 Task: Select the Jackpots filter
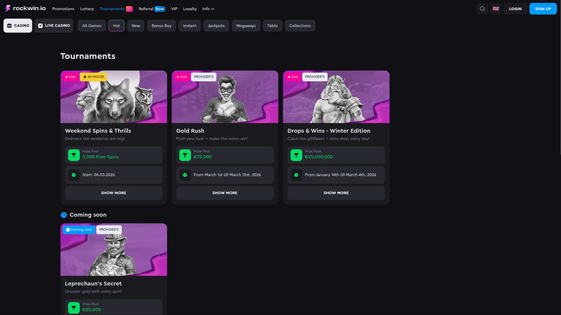(x=216, y=26)
